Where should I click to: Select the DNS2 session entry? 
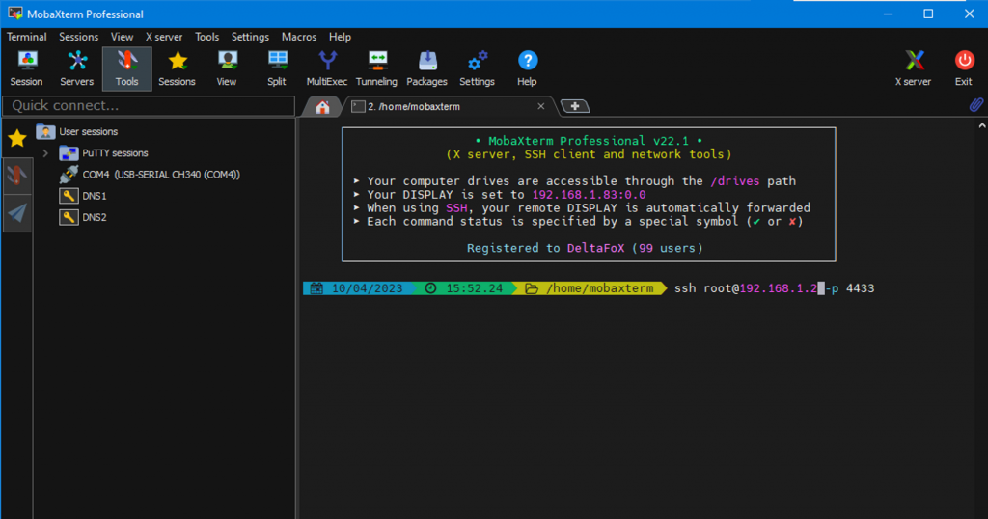click(94, 217)
